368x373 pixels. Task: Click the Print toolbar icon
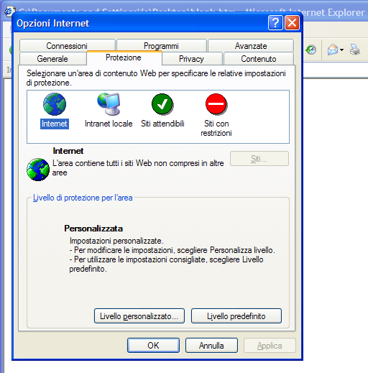[355, 50]
